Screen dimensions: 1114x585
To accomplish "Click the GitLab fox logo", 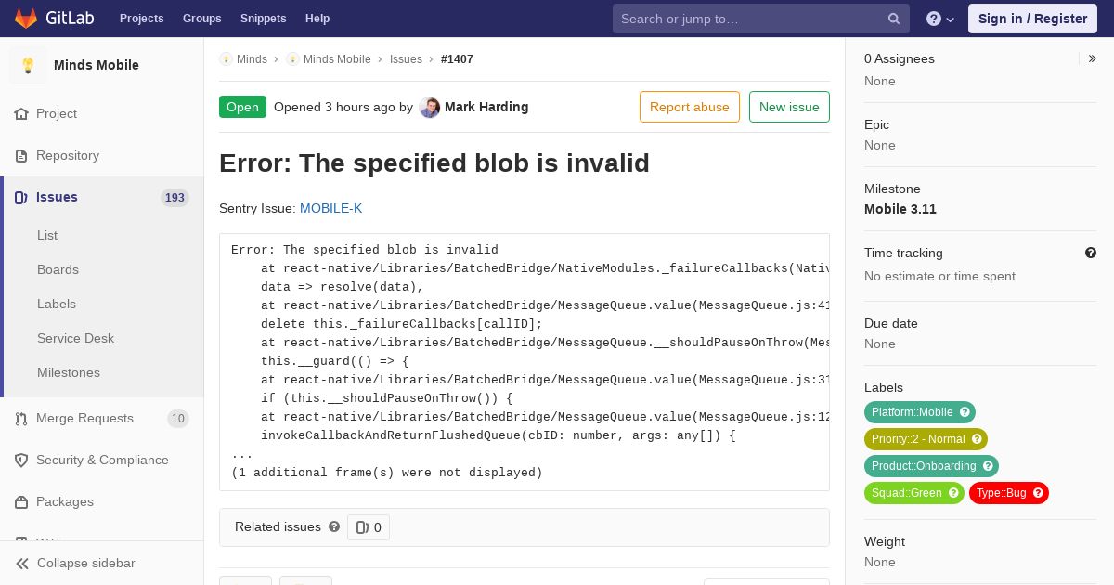I will click(x=27, y=18).
